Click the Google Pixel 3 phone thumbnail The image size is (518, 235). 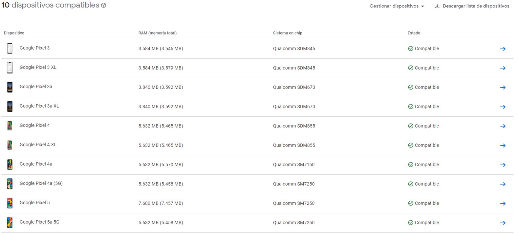click(10, 49)
